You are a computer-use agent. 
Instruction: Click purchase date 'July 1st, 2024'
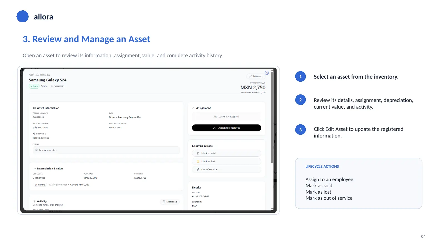point(40,127)
